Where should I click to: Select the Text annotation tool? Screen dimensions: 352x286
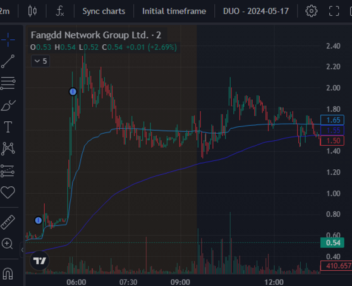(8, 127)
